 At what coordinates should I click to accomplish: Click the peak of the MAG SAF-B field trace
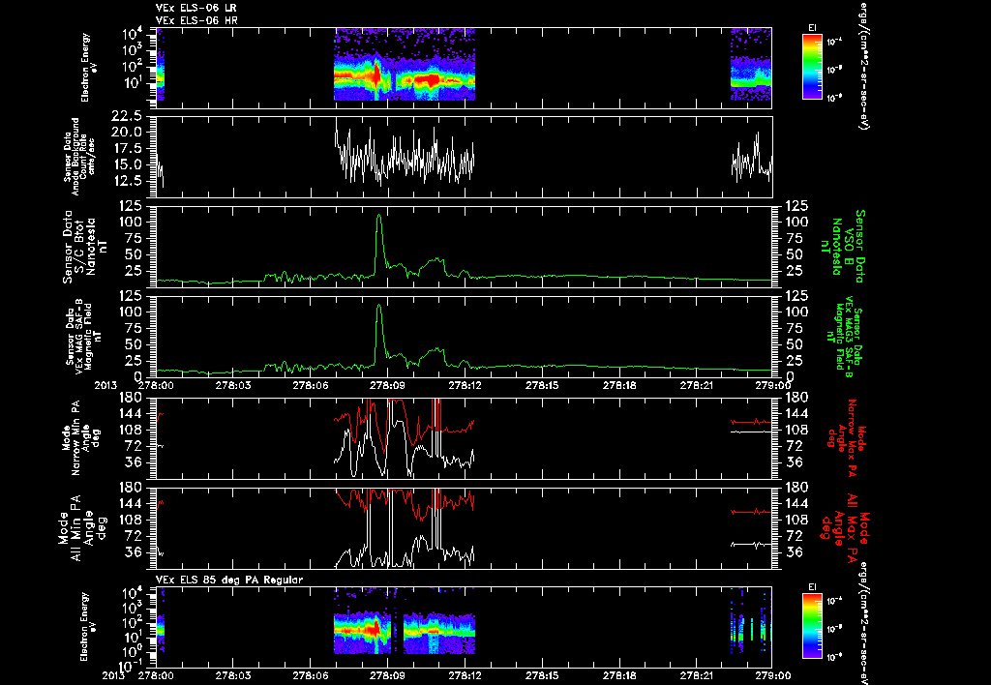pos(378,306)
